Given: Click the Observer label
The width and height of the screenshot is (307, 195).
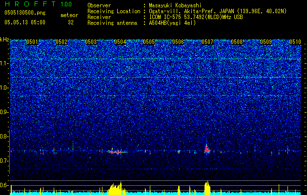Looking at the screenshot, I should 99,5.
